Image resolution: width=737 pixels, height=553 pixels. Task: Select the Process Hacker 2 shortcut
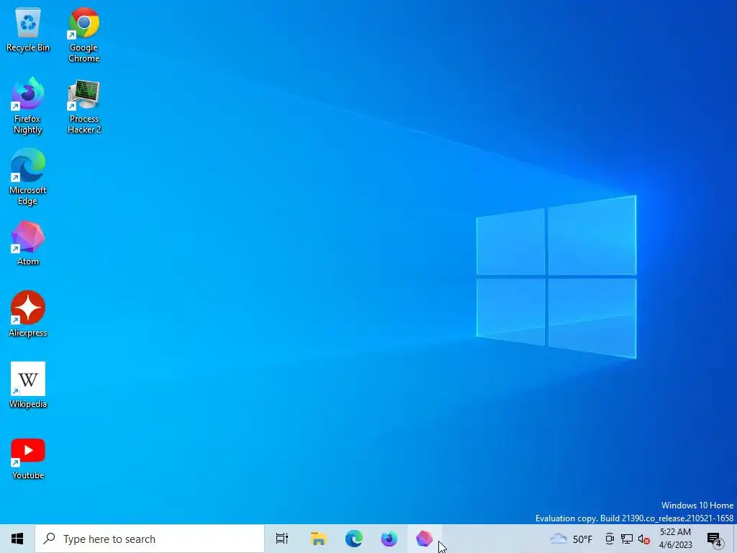83,106
